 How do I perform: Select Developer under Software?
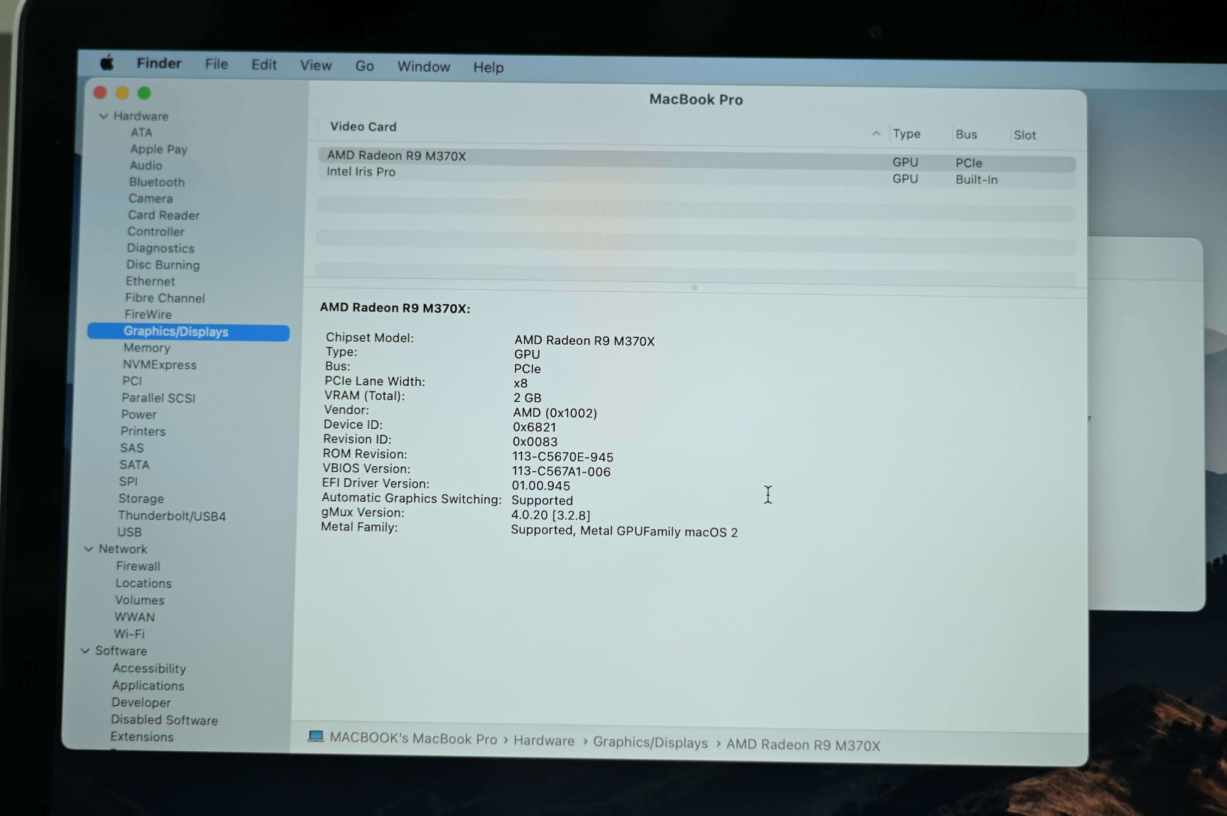click(x=141, y=703)
